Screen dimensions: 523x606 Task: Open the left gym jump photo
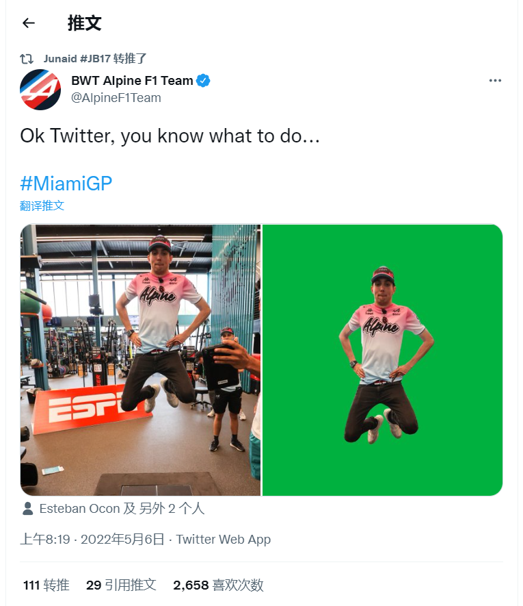[140, 359]
